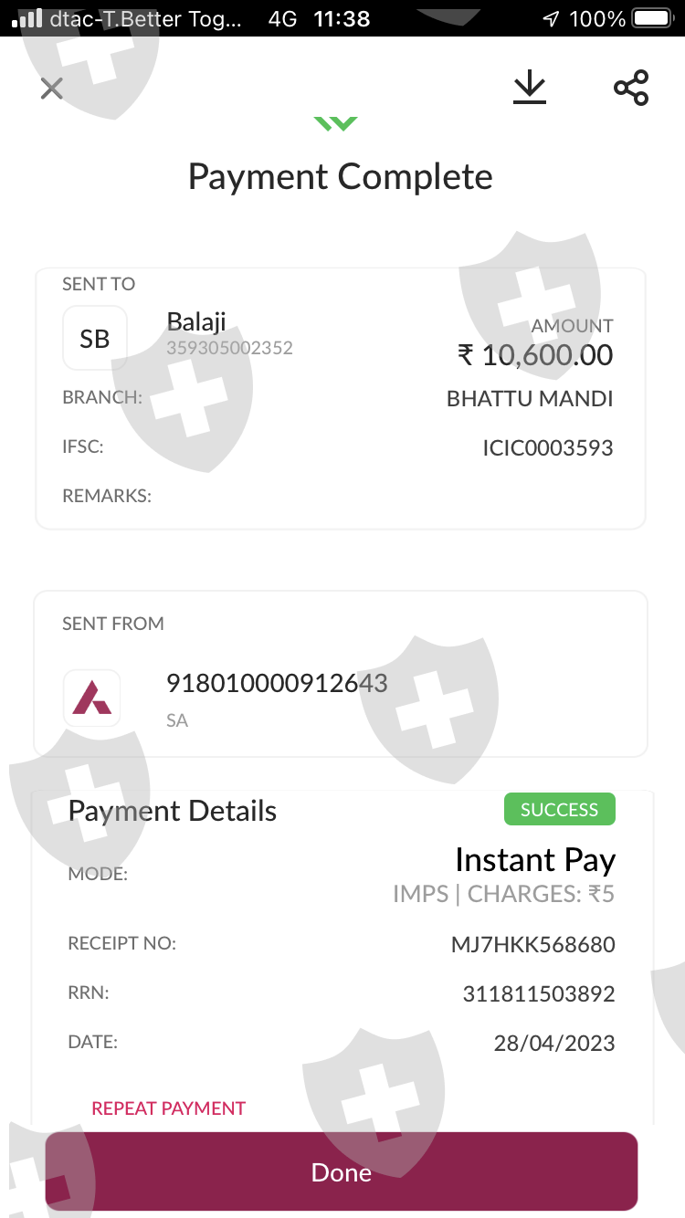Close the payment receipt screen
This screenshot has width=685, height=1218.
click(52, 89)
